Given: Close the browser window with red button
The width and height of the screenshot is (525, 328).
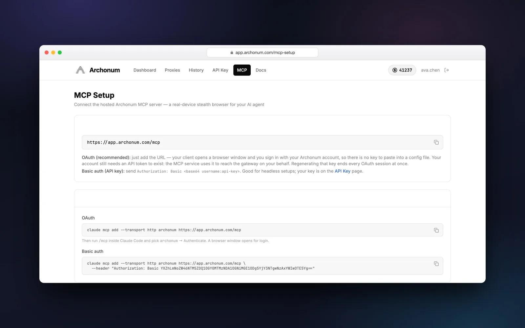Looking at the screenshot, I should pyautogui.click(x=47, y=52).
